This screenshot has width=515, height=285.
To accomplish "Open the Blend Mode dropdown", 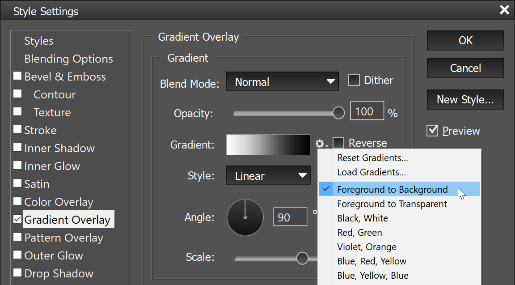I will (x=283, y=82).
